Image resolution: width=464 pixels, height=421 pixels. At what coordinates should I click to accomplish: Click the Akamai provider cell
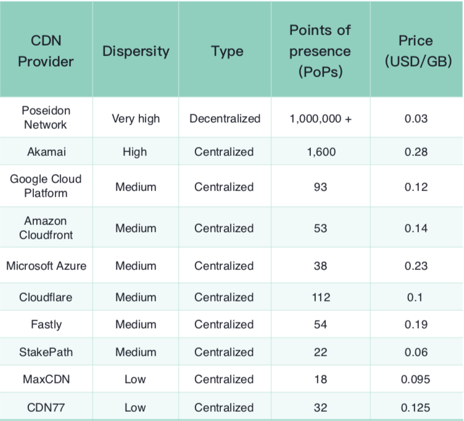point(46,152)
